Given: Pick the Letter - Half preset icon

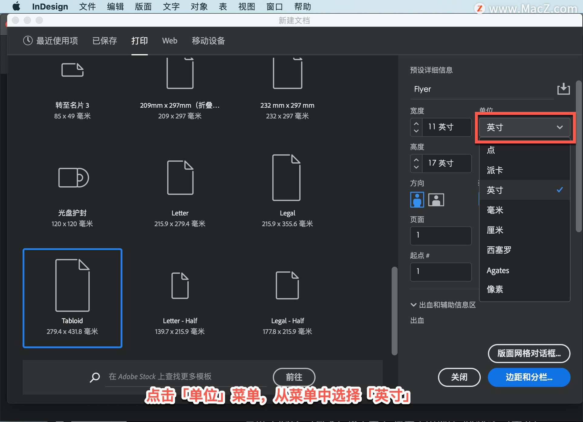Looking at the screenshot, I should point(180,285).
